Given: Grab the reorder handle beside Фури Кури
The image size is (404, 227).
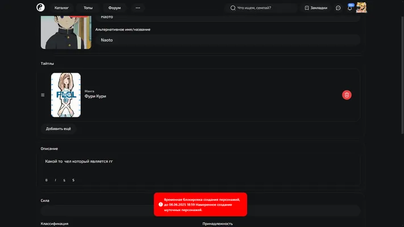Looking at the screenshot, I should point(43,95).
